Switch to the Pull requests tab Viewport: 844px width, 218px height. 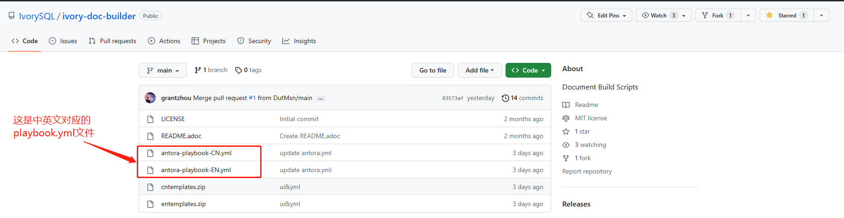112,41
